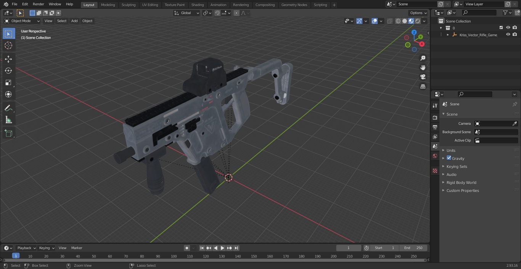Open the File menu

(x=14, y=4)
